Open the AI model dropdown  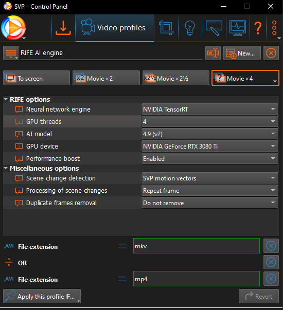209,134
